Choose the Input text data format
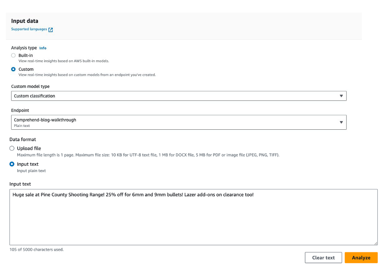392x267 pixels. (12, 164)
